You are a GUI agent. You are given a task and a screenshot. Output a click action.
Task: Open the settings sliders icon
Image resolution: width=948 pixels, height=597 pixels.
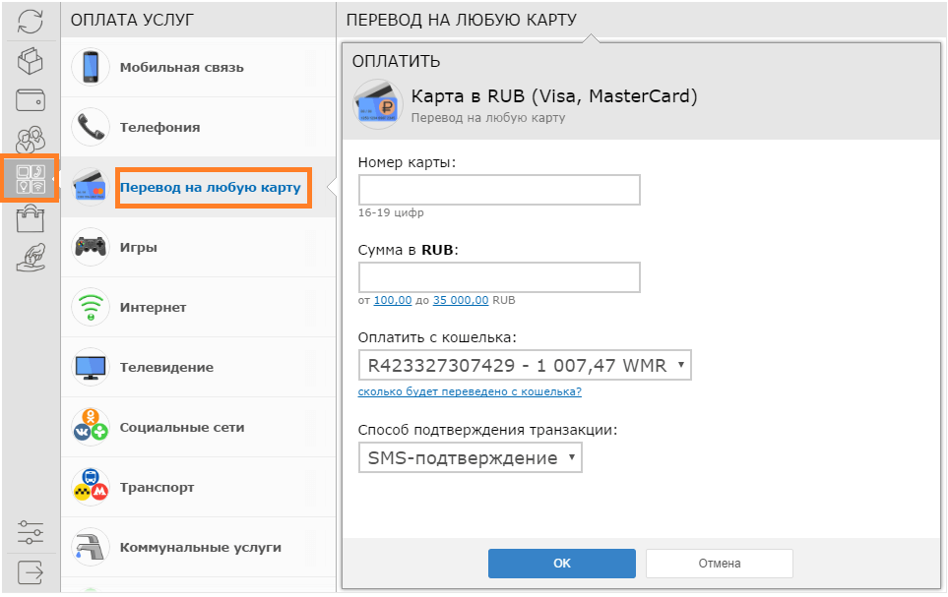(x=31, y=532)
